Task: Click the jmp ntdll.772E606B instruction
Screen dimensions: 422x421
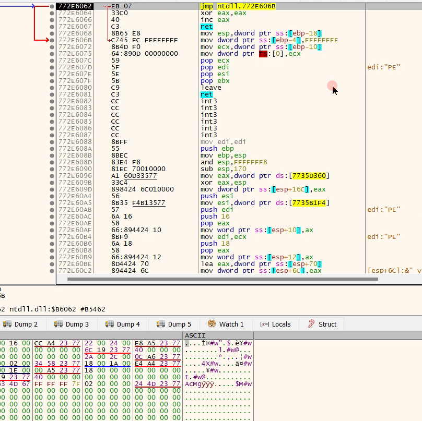Action: [238, 6]
